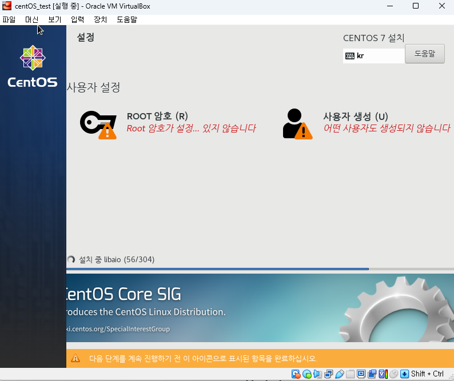Image resolution: width=454 pixels, height=381 pixels.
Task: Click the 도움말 button in the installer
Action: (424, 54)
